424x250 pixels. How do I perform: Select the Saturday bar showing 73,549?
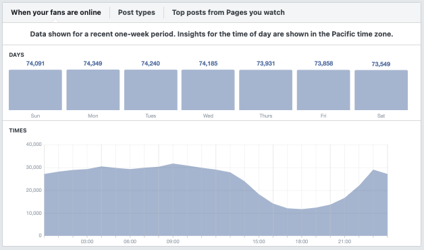click(x=381, y=90)
